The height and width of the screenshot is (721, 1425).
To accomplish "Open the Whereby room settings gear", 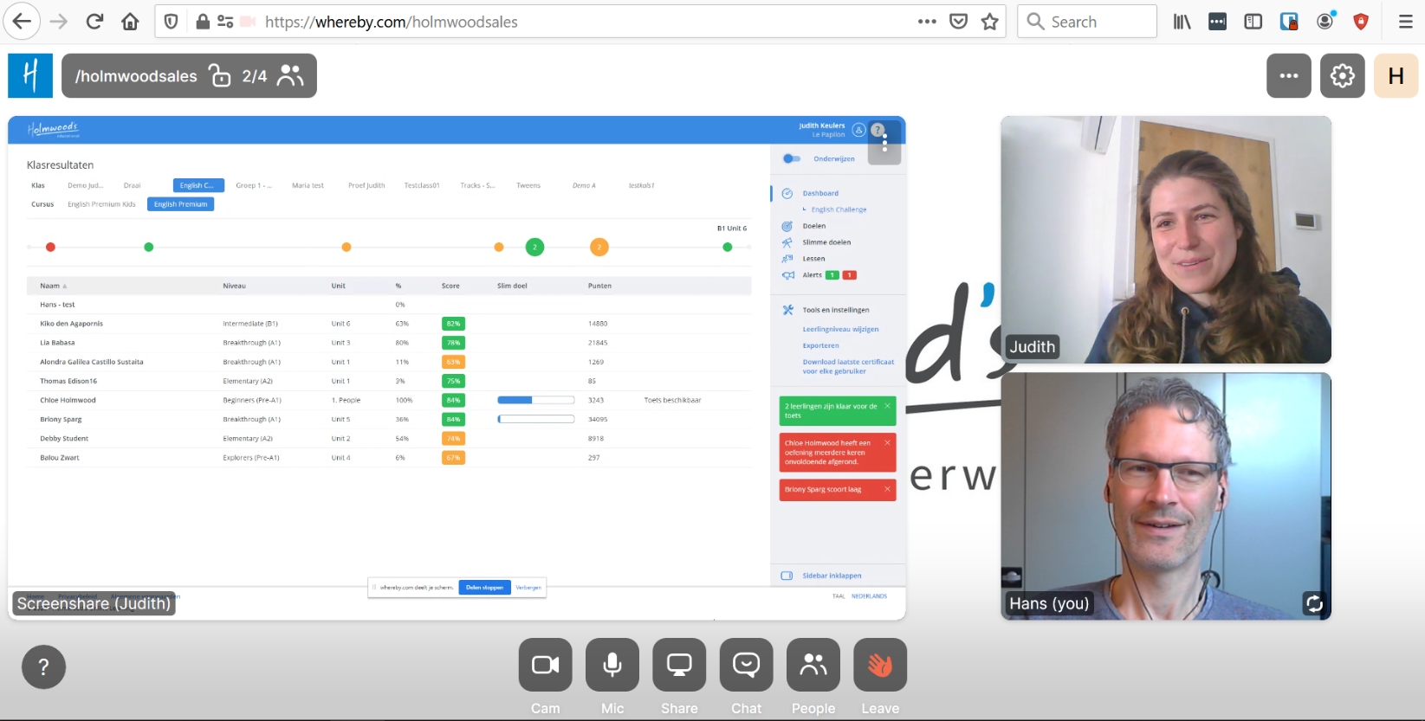I will click(1343, 75).
